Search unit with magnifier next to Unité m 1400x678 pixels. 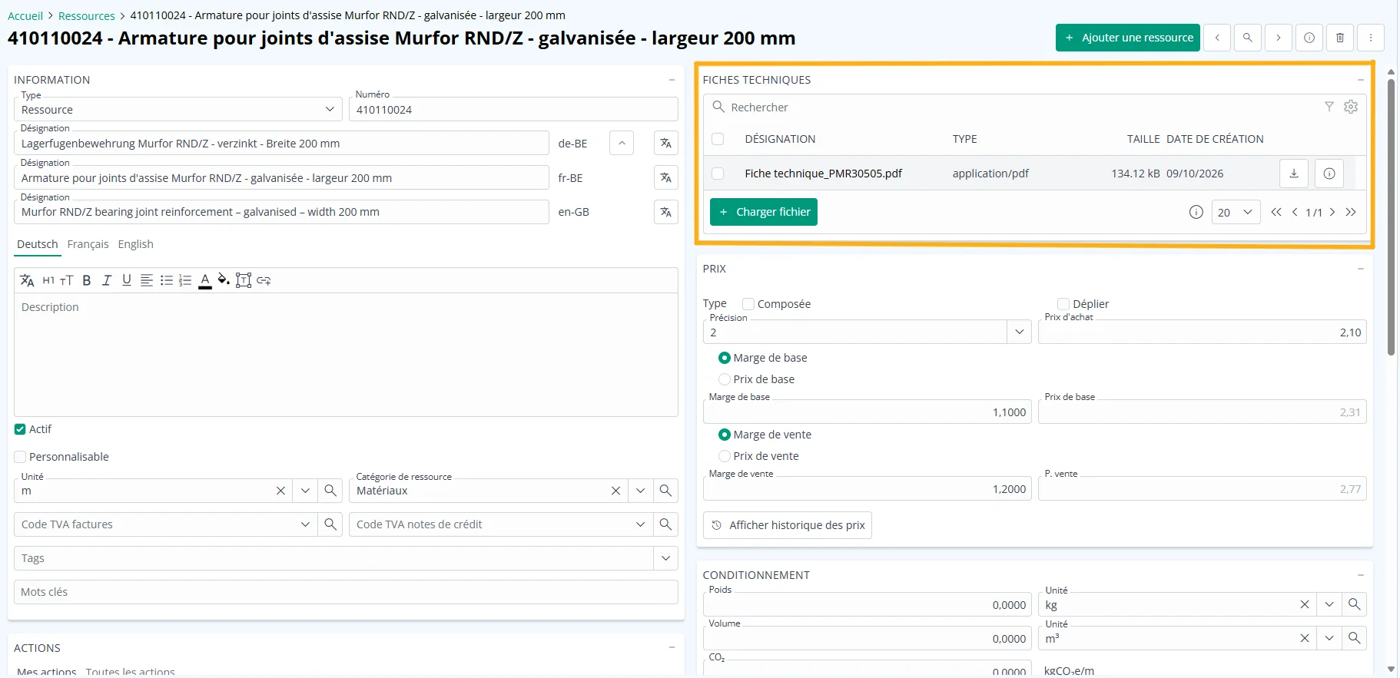click(330, 491)
